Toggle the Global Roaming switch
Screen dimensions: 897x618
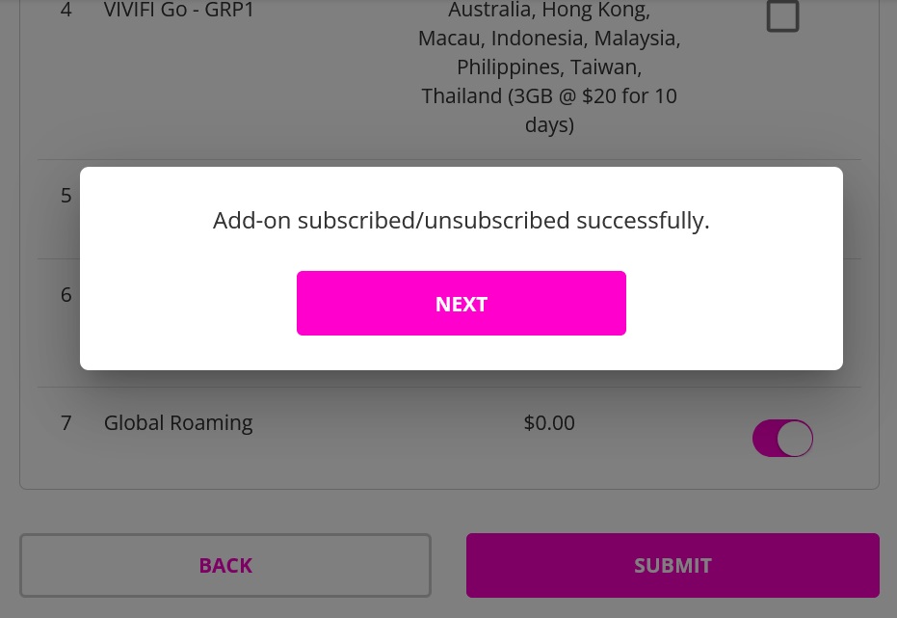click(782, 439)
